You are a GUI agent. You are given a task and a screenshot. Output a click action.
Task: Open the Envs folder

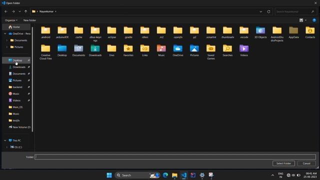111,50
